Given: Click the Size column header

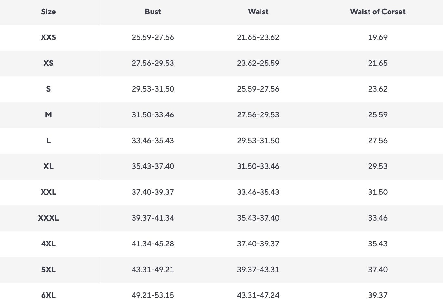Looking at the screenshot, I should tap(48, 12).
